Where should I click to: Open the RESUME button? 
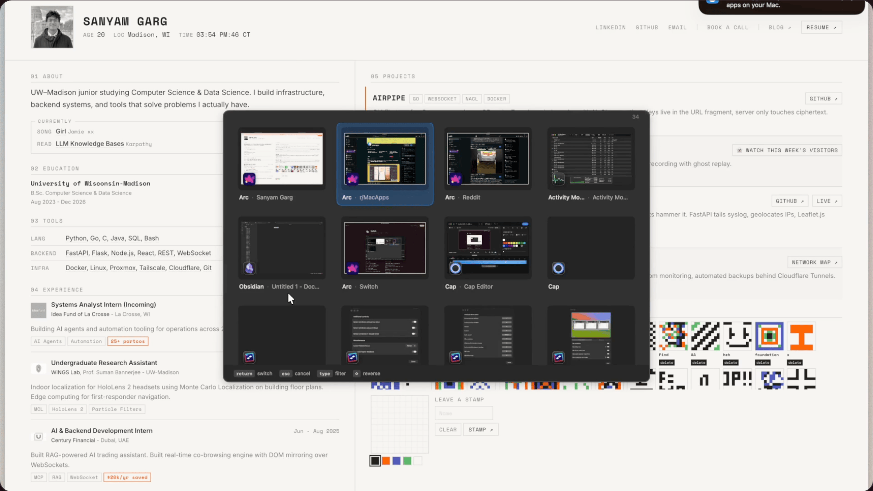click(821, 27)
